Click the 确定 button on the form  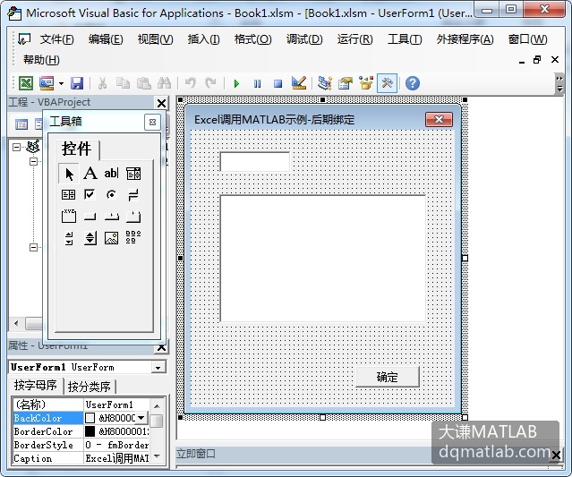pyautogui.click(x=388, y=377)
